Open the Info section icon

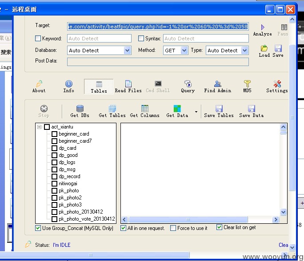tap(68, 84)
